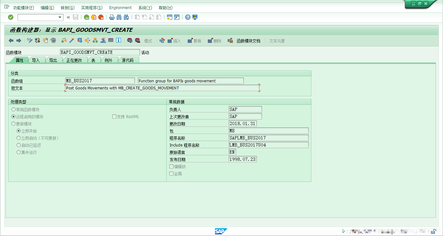443x236 pixels.
Task: Click the 插入 toolbar button
Action: tap(174, 41)
